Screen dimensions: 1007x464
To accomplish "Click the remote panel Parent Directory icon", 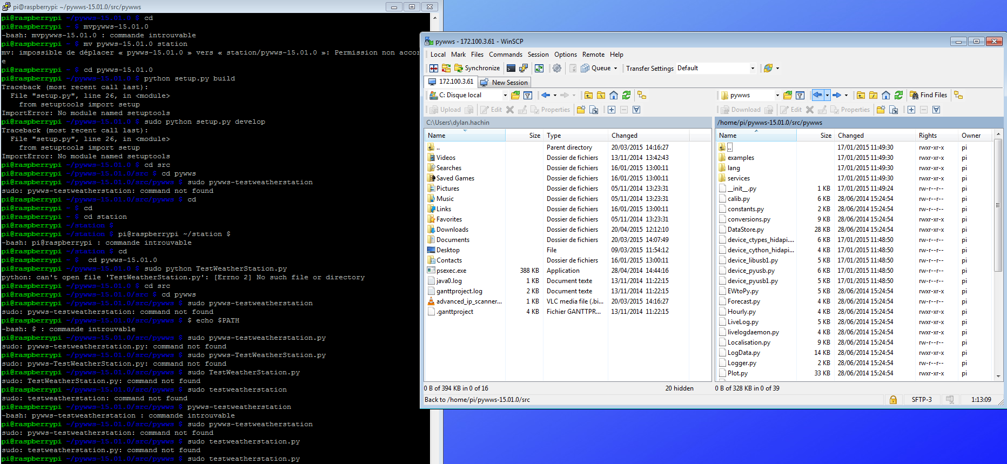I will [x=861, y=95].
